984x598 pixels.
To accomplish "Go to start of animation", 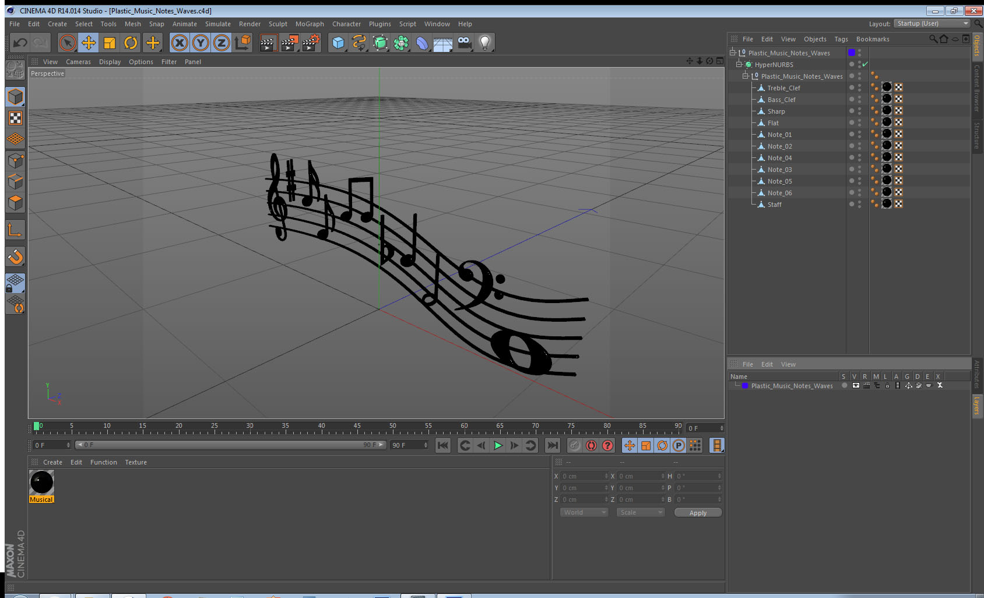I will (x=443, y=445).
